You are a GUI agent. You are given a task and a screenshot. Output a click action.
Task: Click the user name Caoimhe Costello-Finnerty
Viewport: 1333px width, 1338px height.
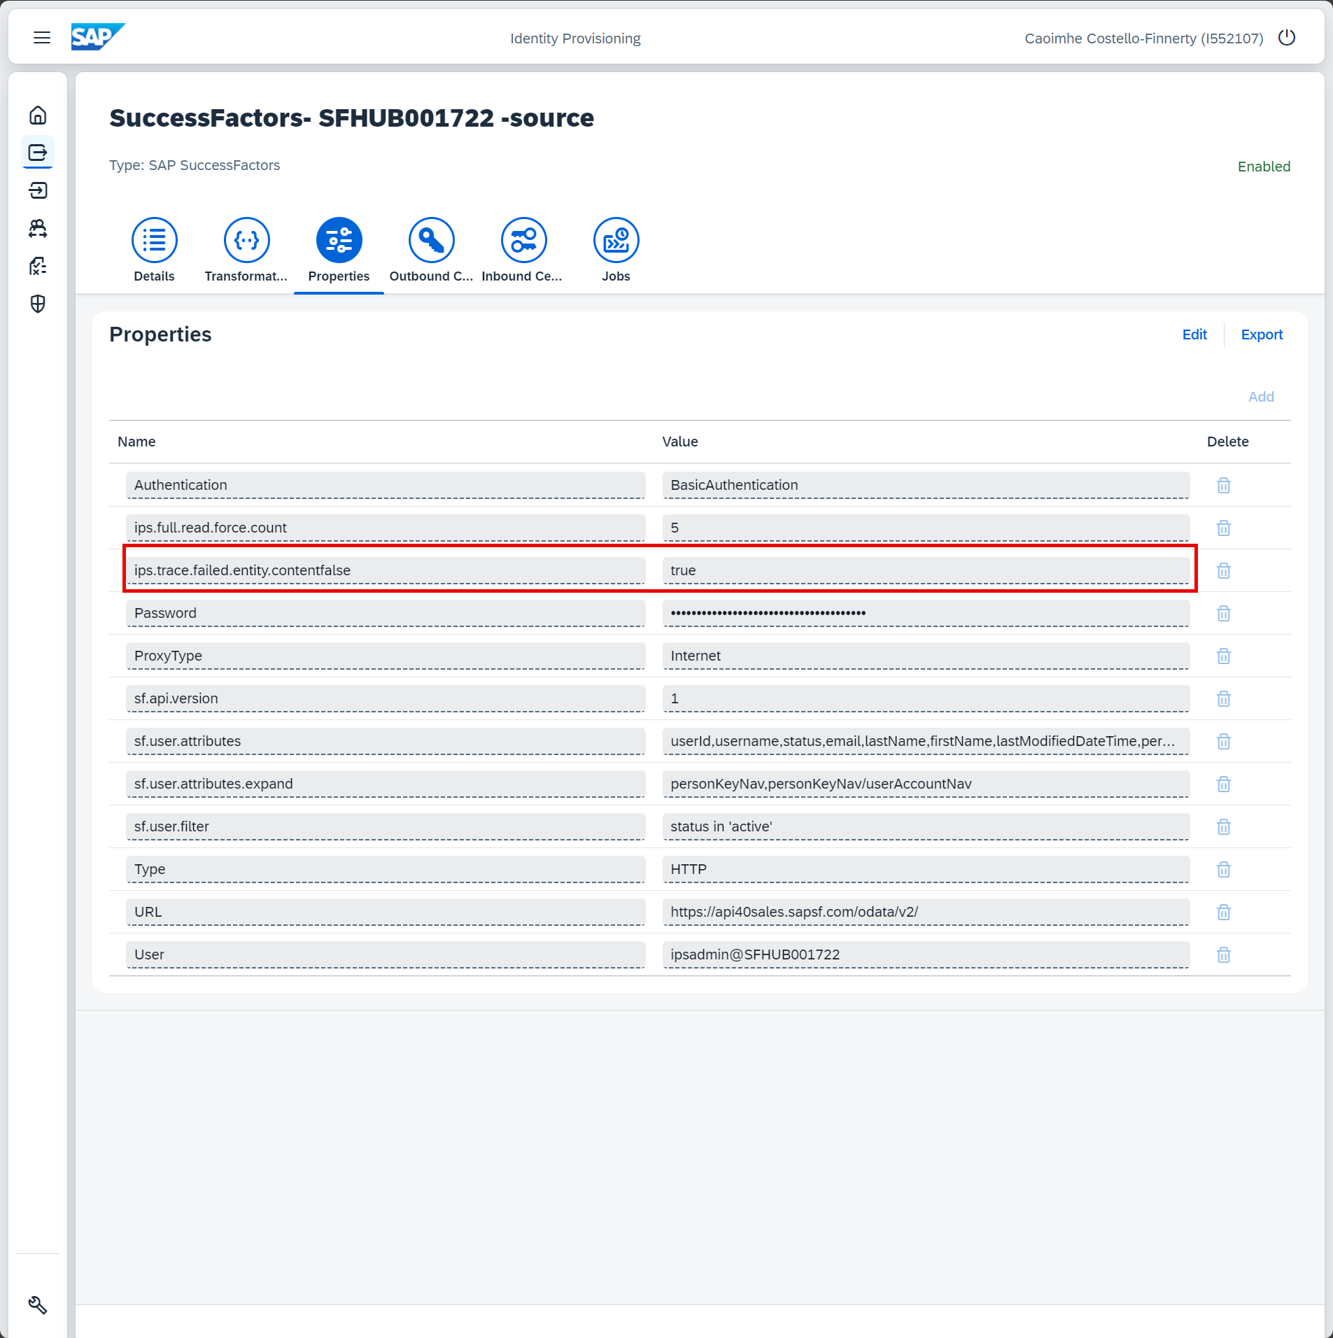[x=1143, y=38]
